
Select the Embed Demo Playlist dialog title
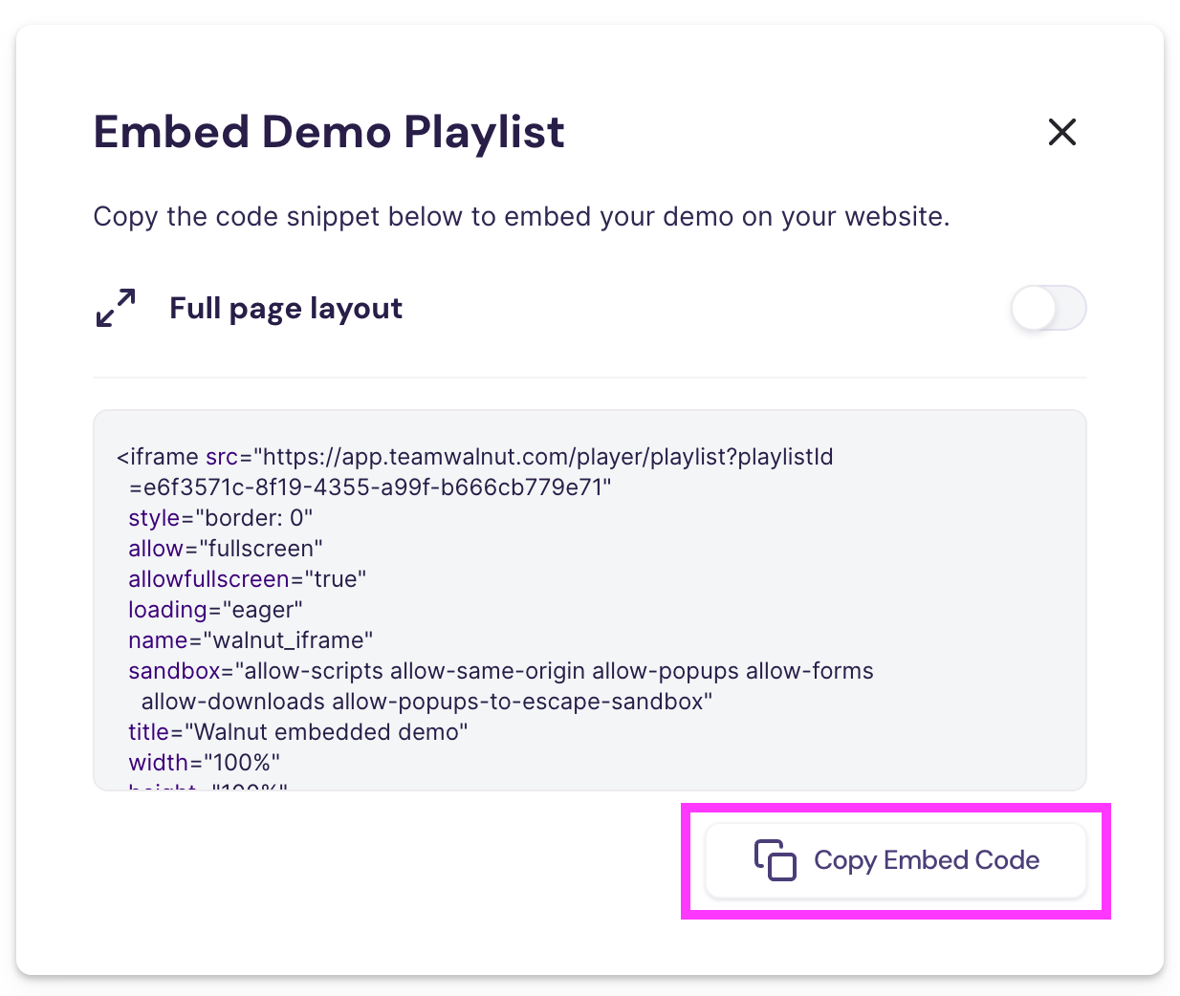[329, 132]
